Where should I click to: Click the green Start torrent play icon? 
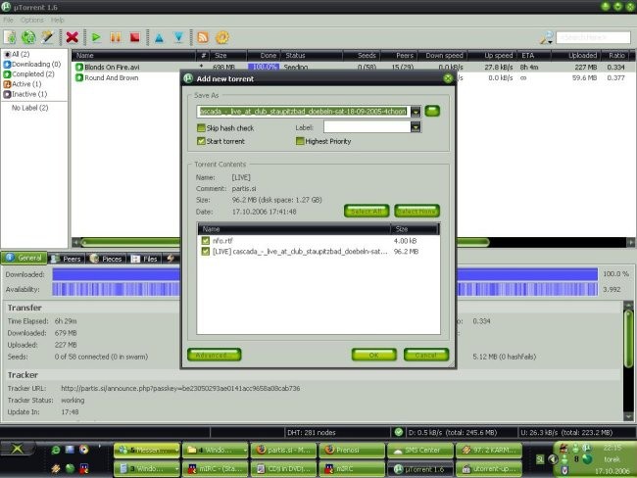96,37
